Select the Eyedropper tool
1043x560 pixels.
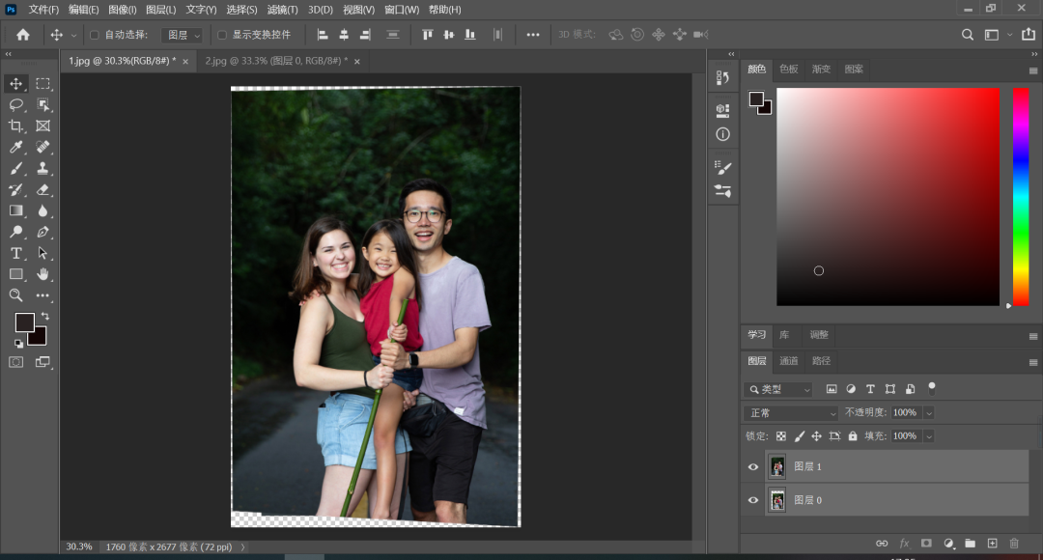(x=16, y=147)
